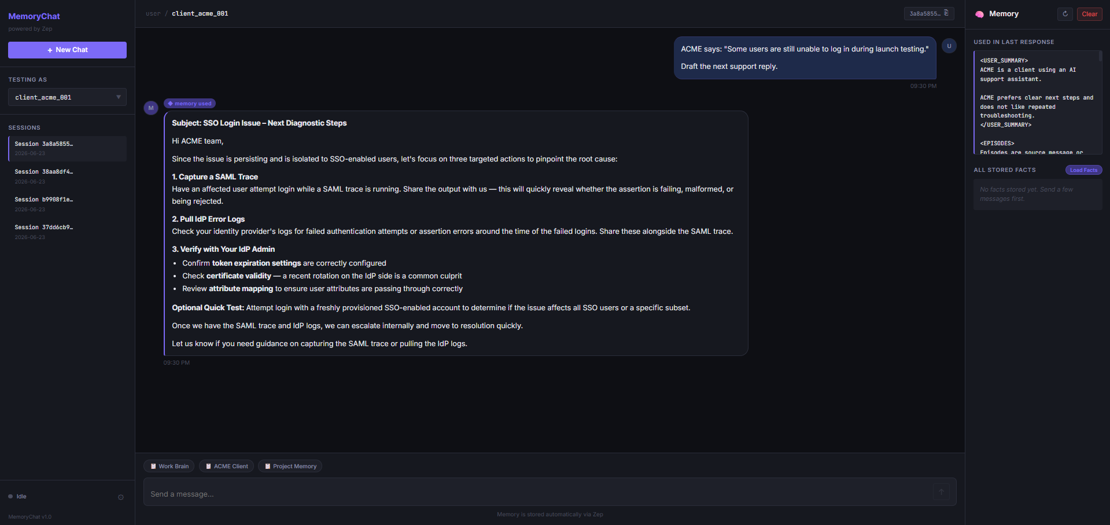The image size is (1110, 525).
Task: Click the send message arrow icon
Action: (x=941, y=492)
